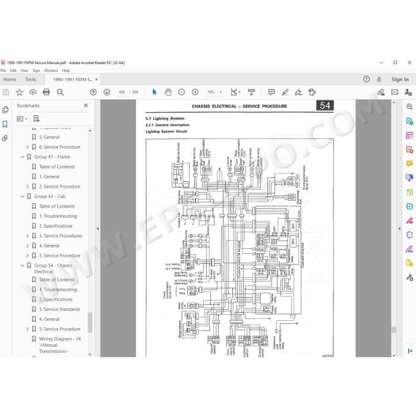Viewport: 416px width, 416px height.
Task: Expand 5. Service Procedure under Group 54
Action: 27,329
